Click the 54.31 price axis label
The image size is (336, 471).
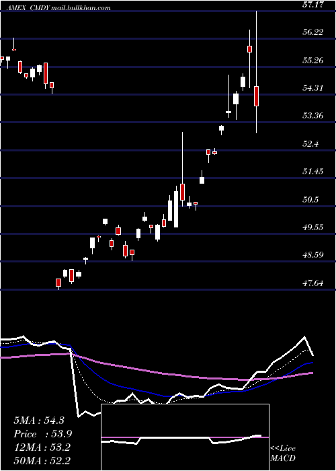pyautogui.click(x=314, y=88)
